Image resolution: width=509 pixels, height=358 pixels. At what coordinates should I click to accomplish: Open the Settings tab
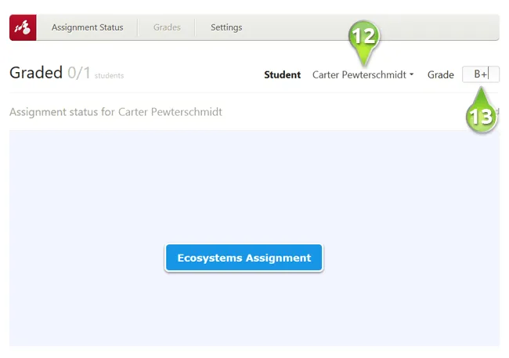tap(226, 27)
